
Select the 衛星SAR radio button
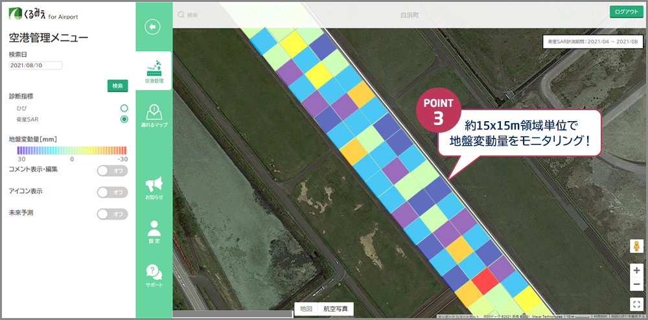pyautogui.click(x=124, y=119)
